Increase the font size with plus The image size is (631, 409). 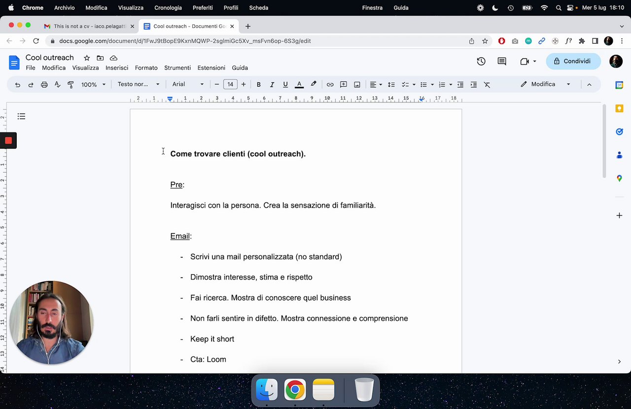pyautogui.click(x=244, y=85)
